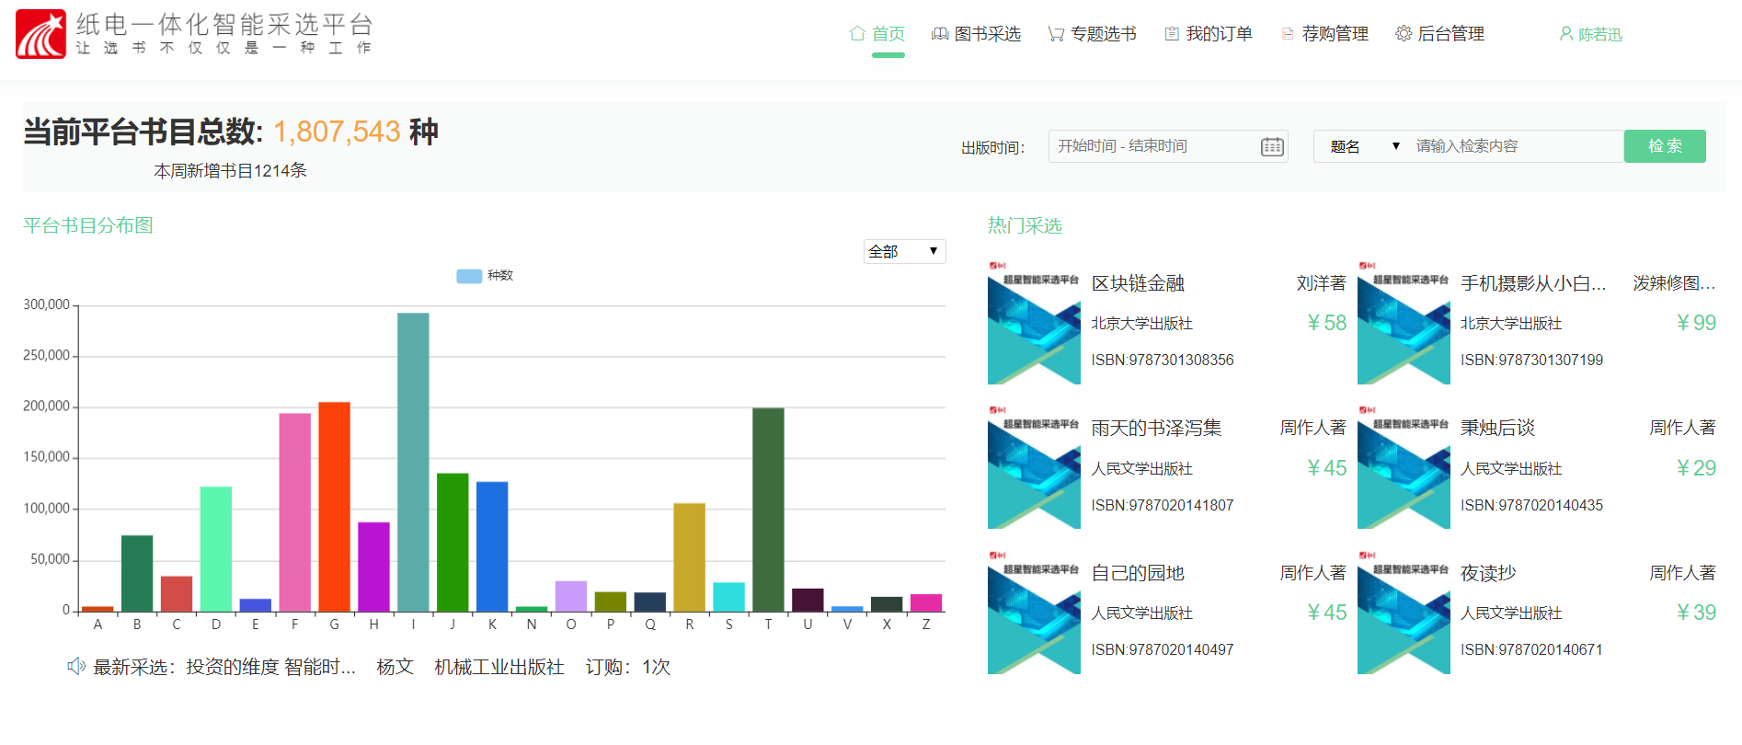Click the order icon beside 我的订单
This screenshot has width=1742, height=745.
[x=1172, y=34]
